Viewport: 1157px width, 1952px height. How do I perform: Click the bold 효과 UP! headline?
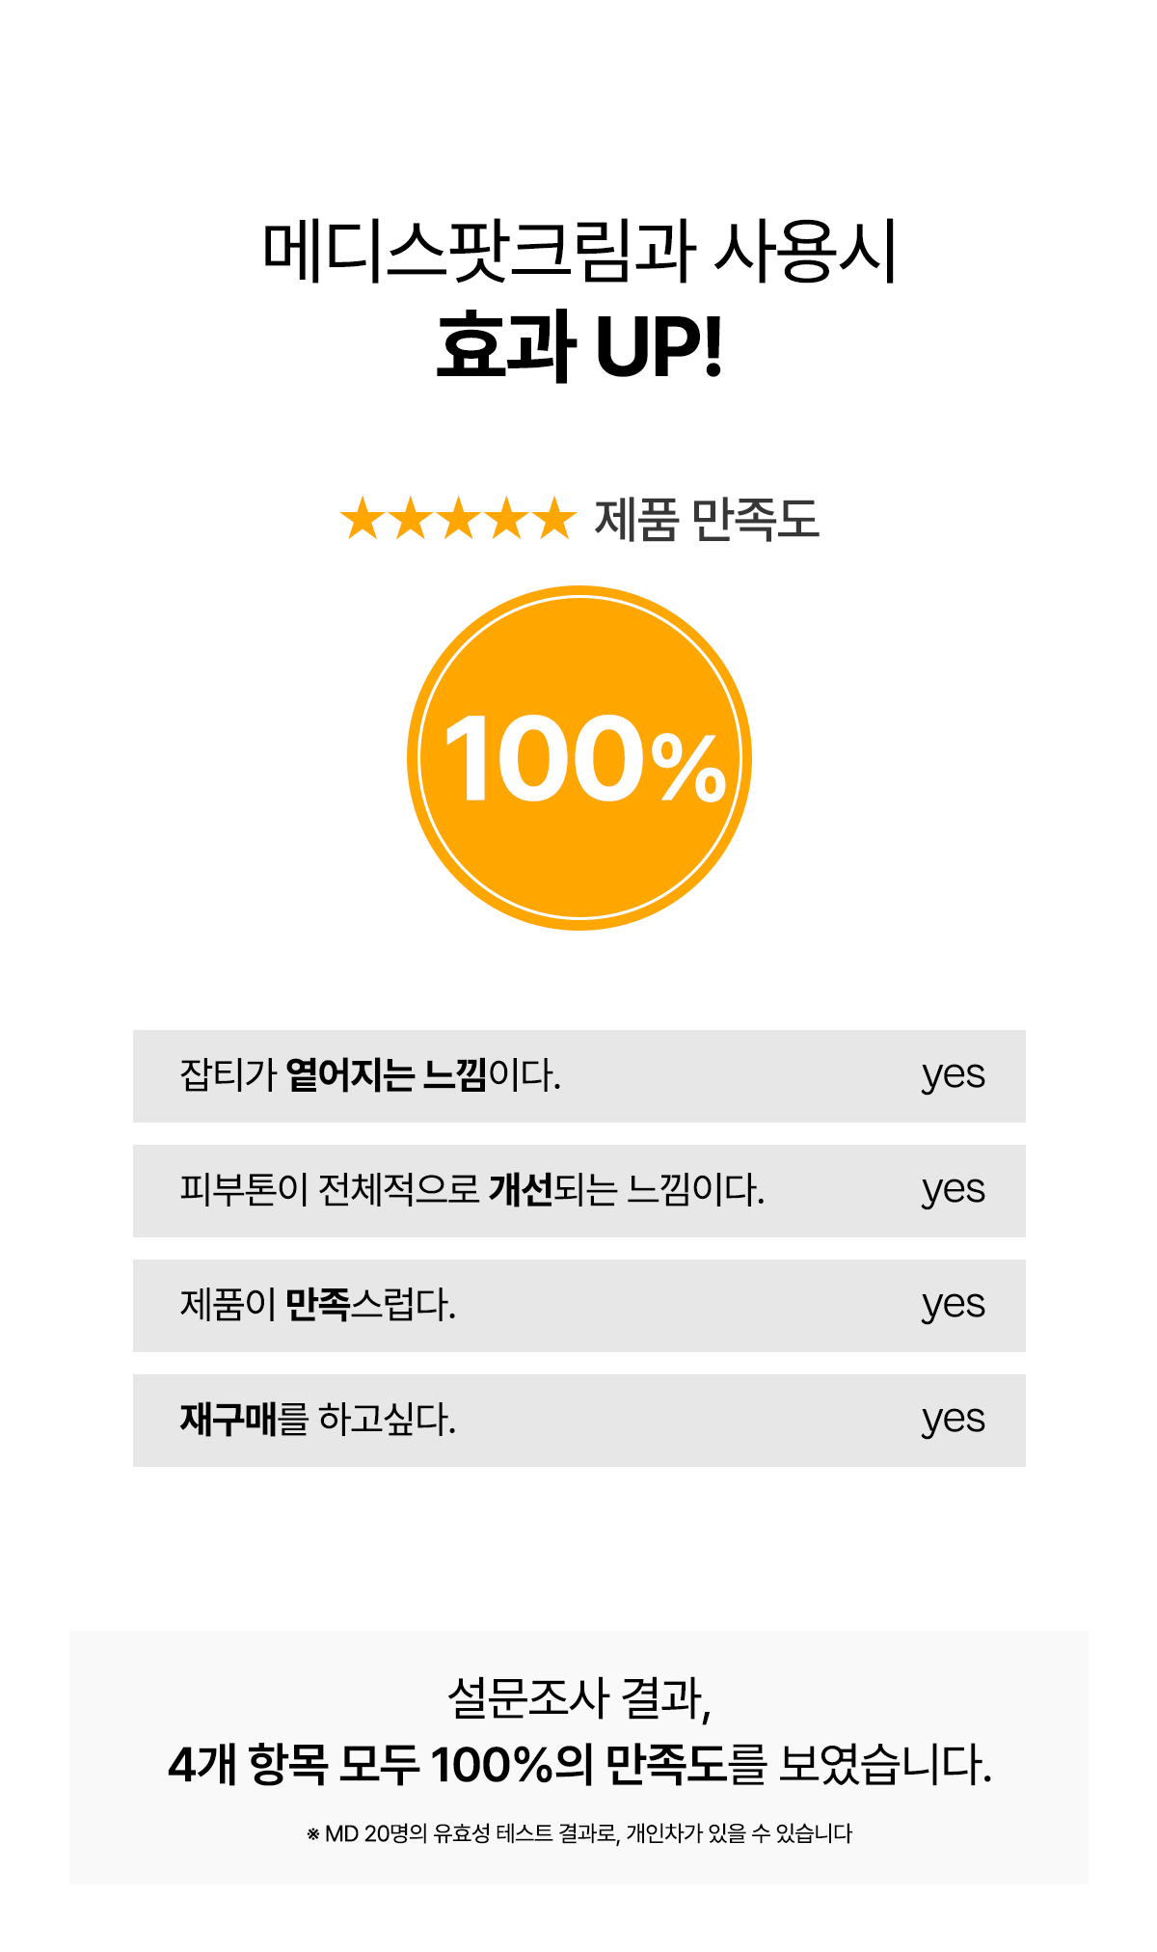(579, 345)
